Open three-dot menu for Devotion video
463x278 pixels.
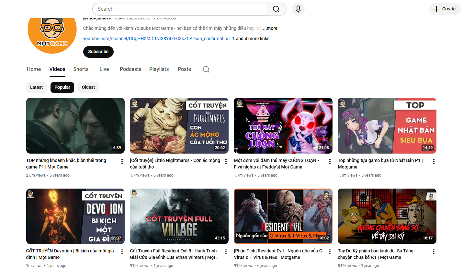(122, 252)
